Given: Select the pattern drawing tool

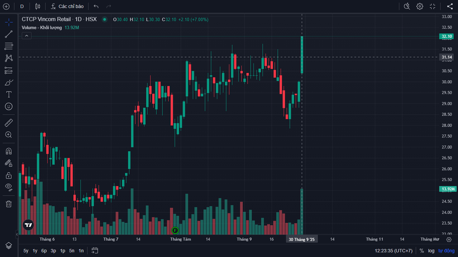Looking at the screenshot, I should pos(9,58).
